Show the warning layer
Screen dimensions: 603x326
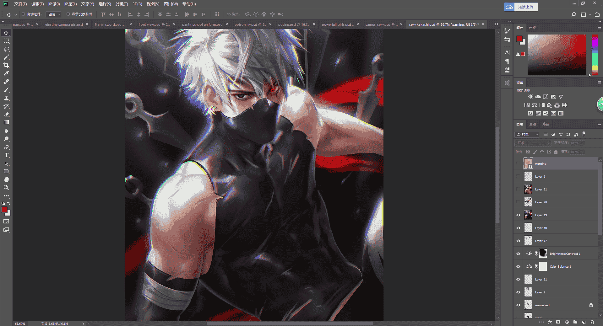point(518,163)
